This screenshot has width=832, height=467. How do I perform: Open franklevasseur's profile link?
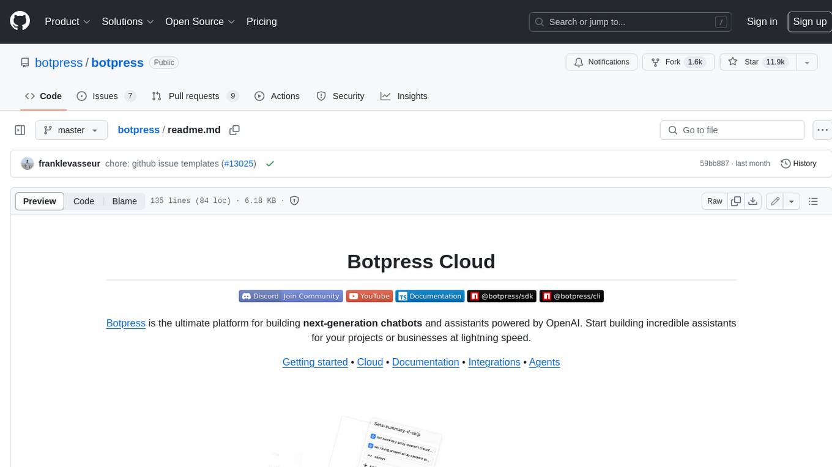click(x=69, y=164)
